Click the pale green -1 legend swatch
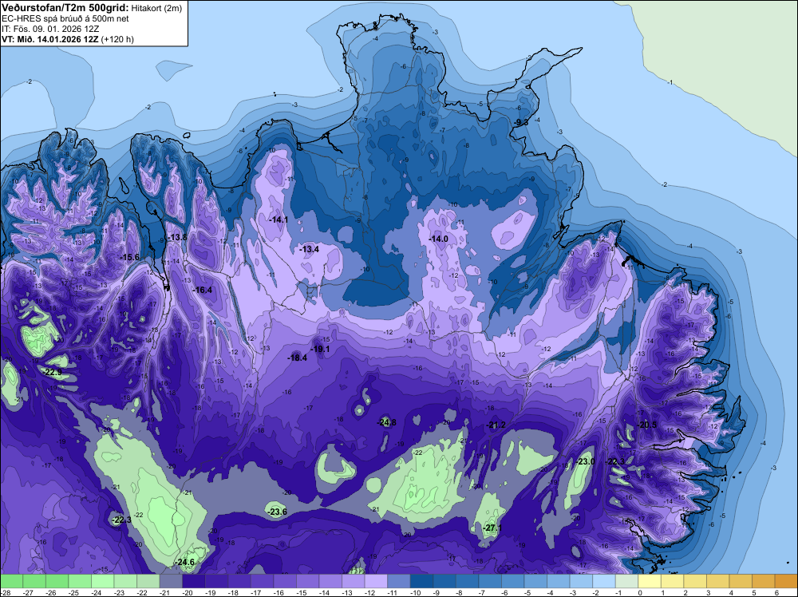Image resolution: width=798 pixels, height=597 pixels. coord(626,581)
